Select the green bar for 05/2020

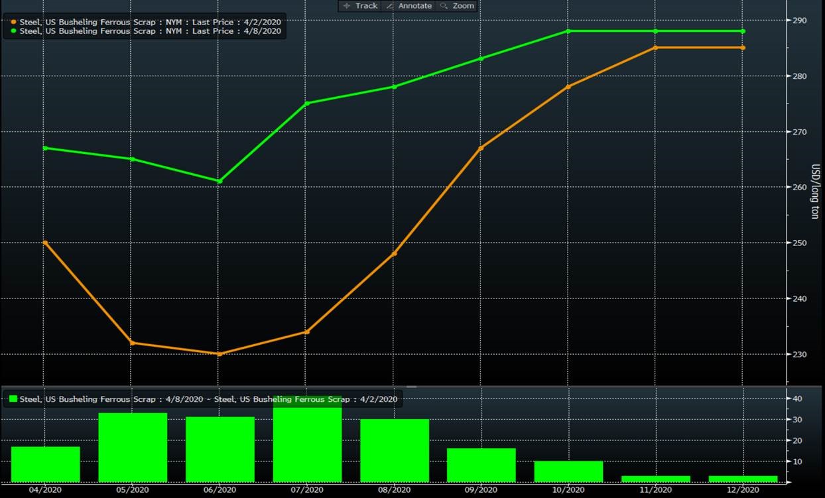[133, 447]
